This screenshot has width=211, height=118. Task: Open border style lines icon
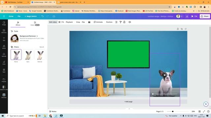pyautogui.click(x=89, y=22)
